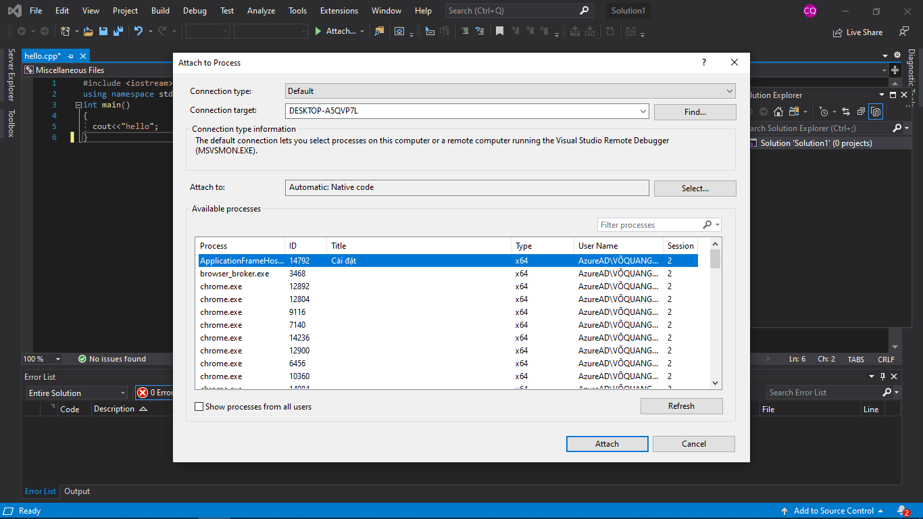Click the Refresh button

point(681,406)
